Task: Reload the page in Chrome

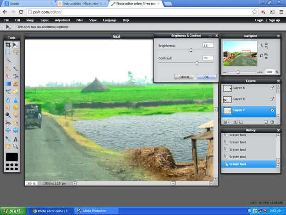Action: [21, 12]
